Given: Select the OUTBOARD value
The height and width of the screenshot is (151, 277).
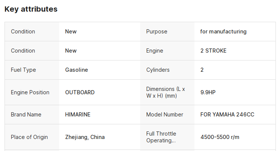Looking at the screenshot, I should pos(80,92).
